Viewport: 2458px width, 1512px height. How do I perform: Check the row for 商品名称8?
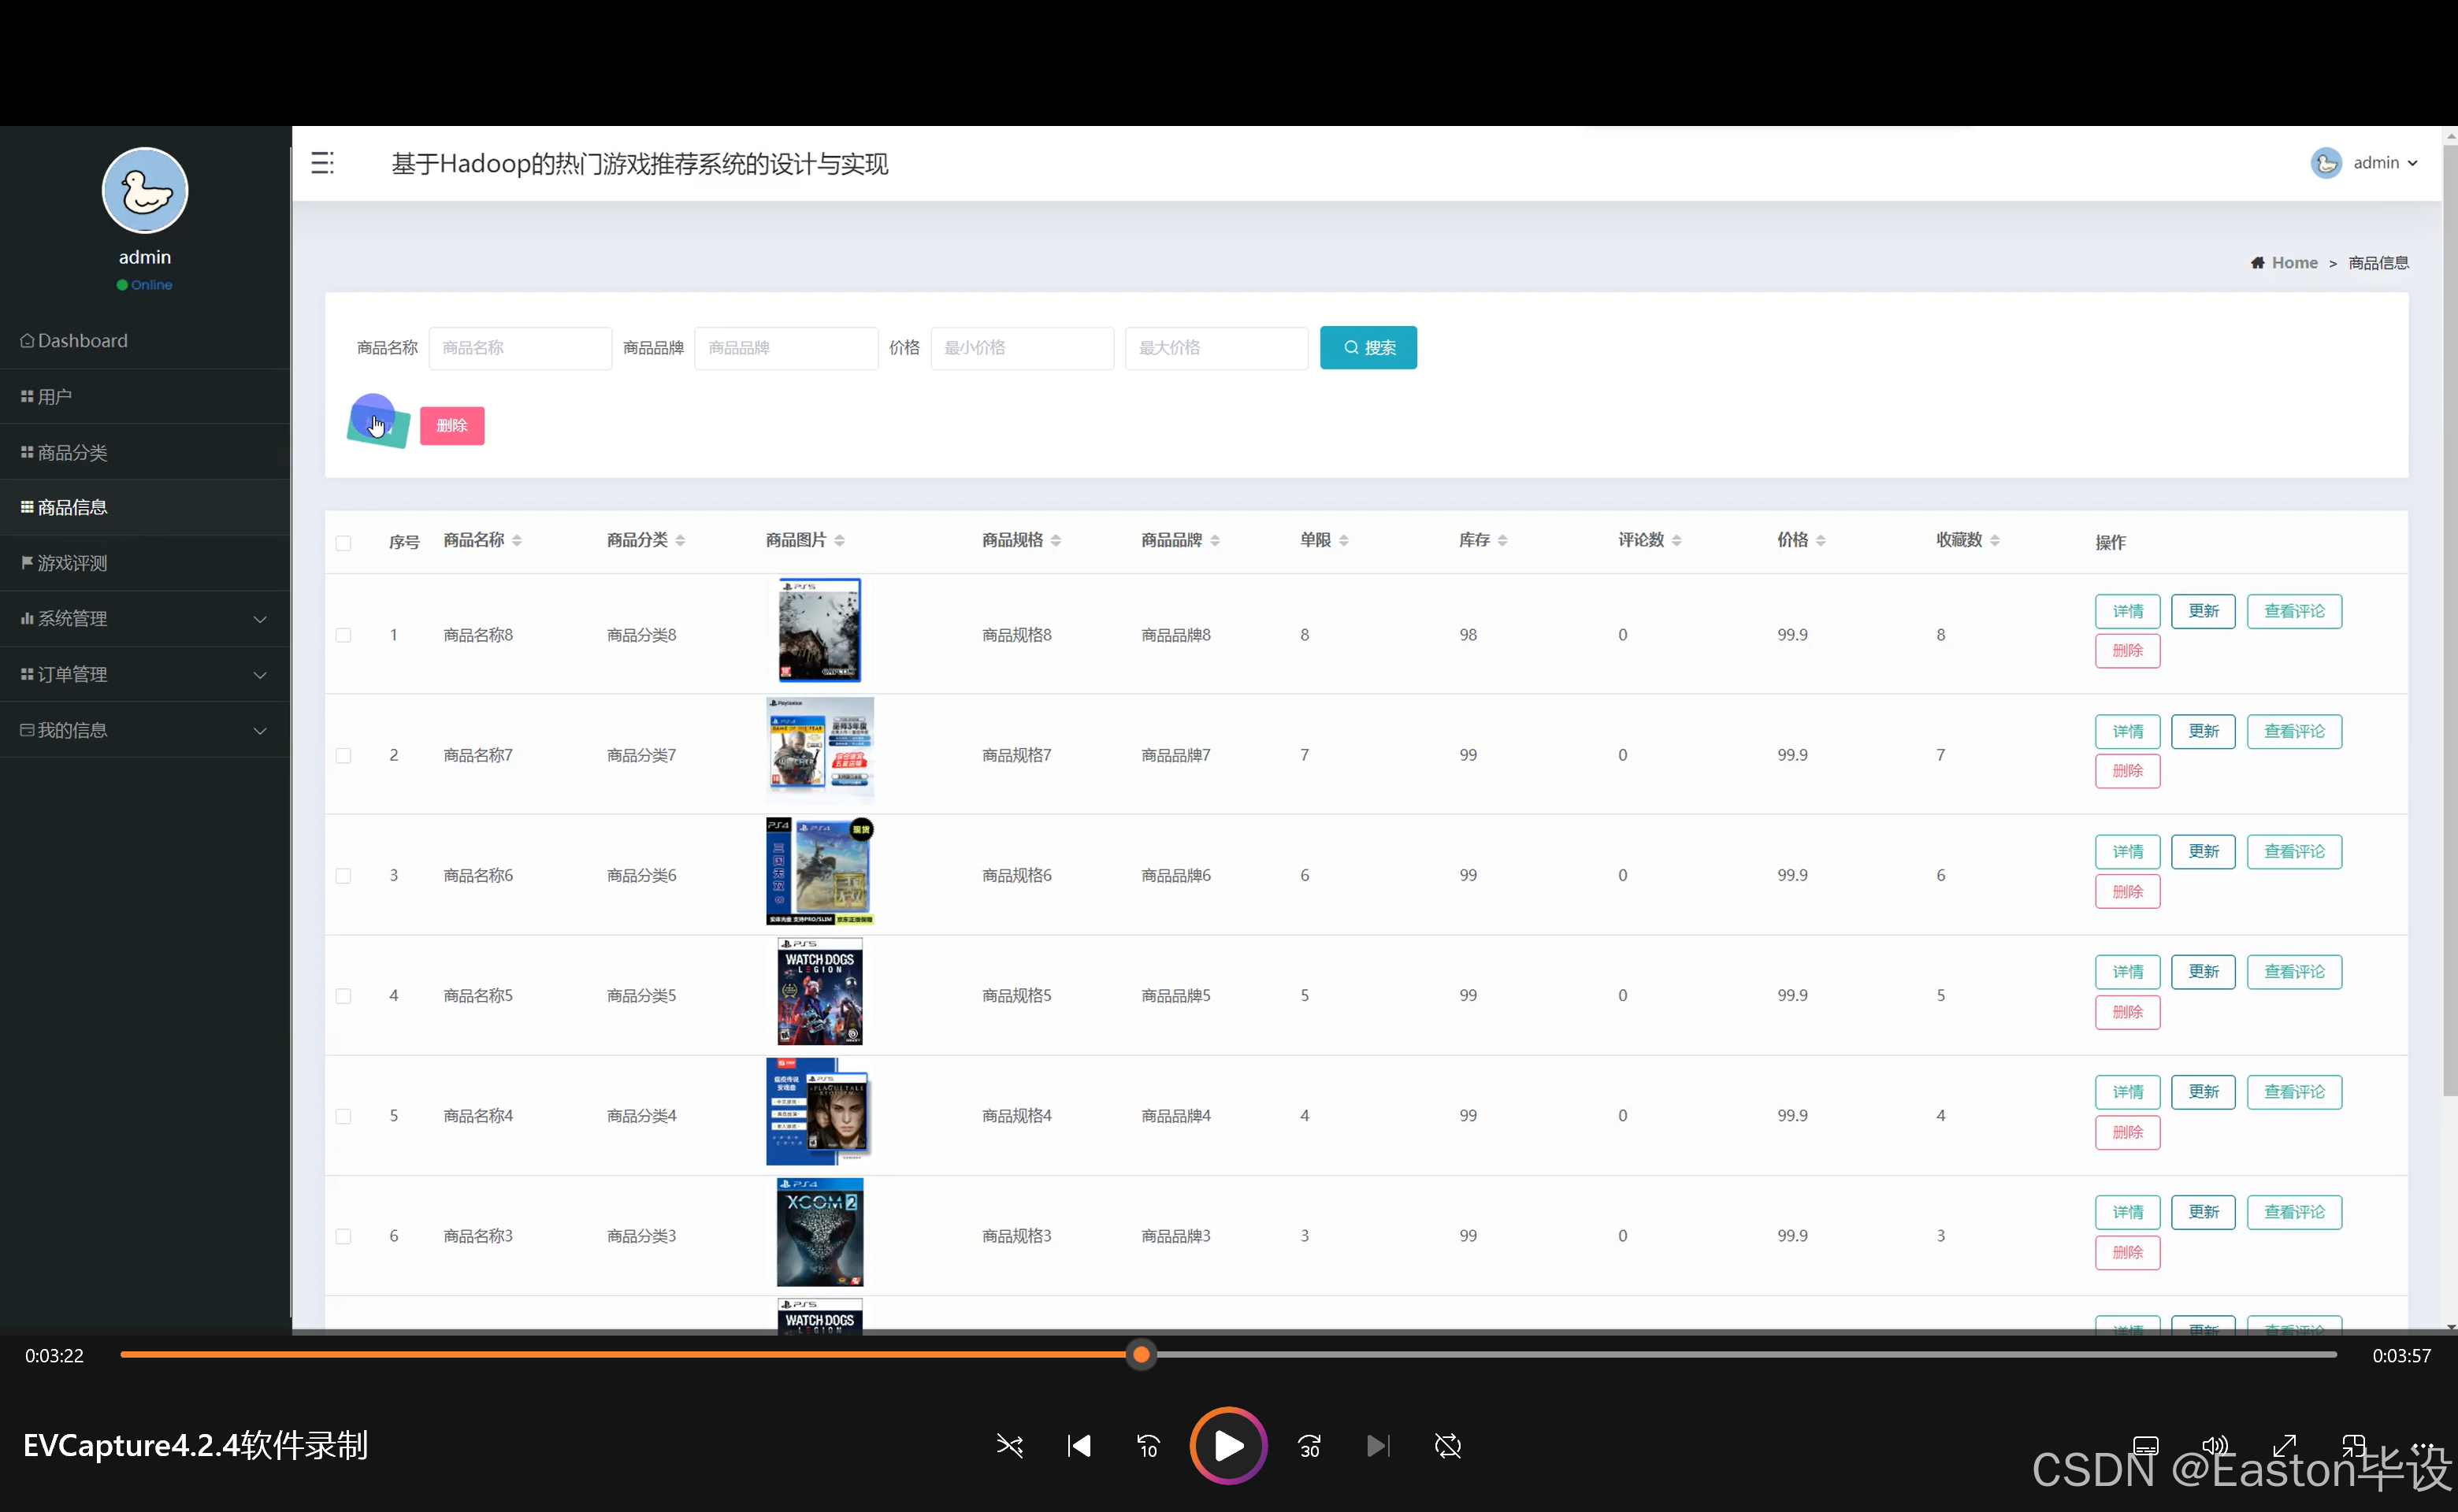coord(343,635)
